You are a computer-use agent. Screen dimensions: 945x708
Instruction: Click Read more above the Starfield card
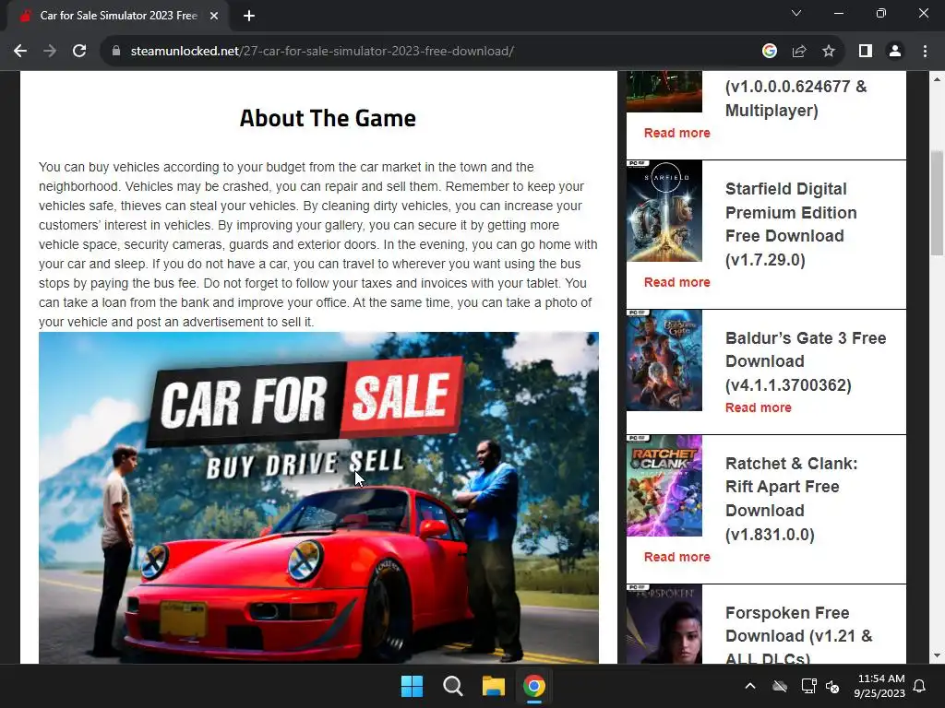tap(676, 133)
